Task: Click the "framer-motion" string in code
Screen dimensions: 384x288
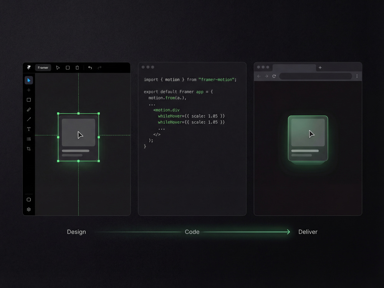Action: click(x=216, y=79)
